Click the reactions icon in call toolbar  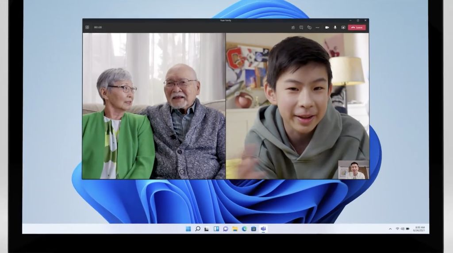point(309,27)
